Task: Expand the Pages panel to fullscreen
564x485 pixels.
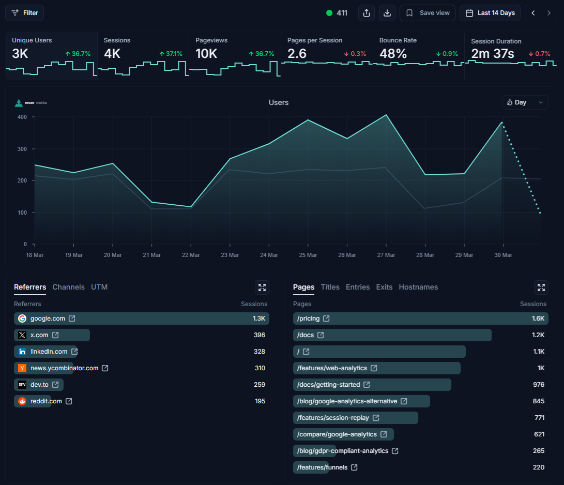Action: click(x=541, y=287)
